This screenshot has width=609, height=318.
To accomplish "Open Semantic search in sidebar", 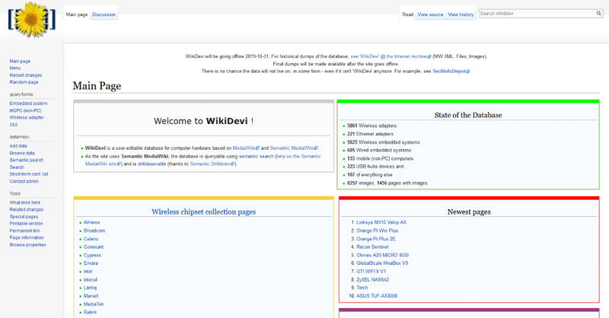I will [27, 160].
